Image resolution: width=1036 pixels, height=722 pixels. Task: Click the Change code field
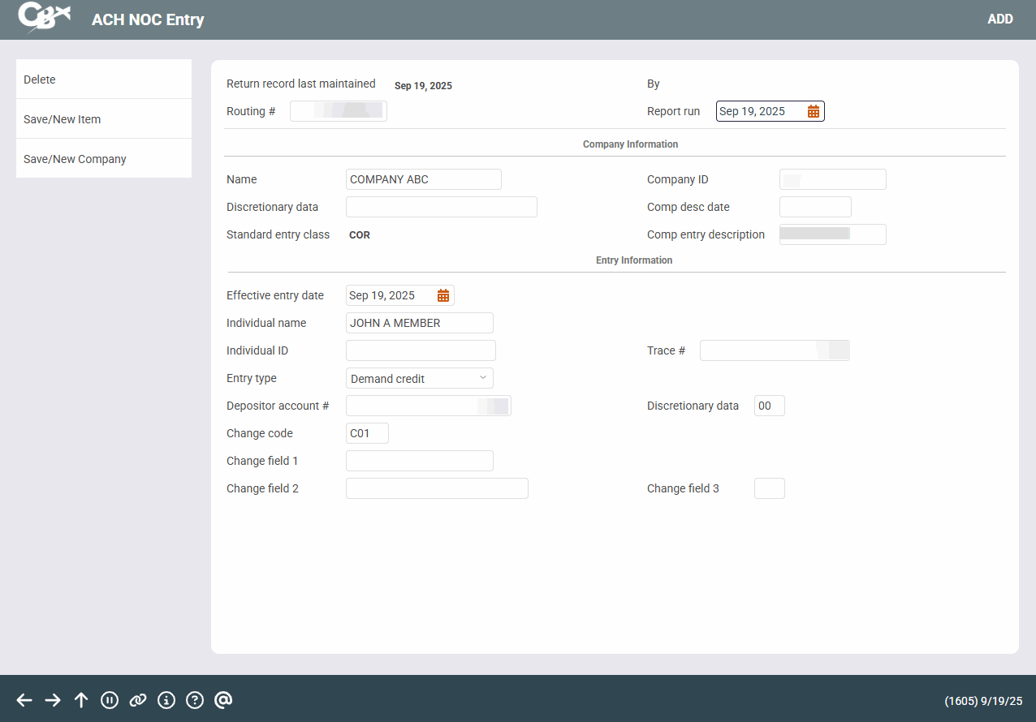coord(367,433)
